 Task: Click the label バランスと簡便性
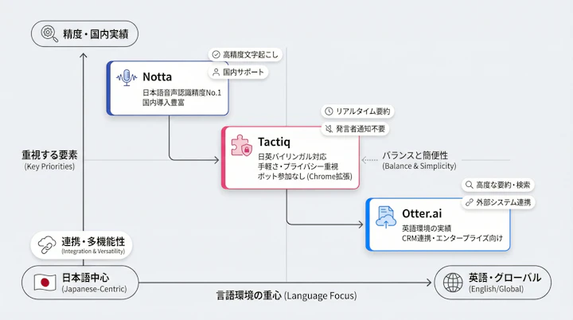[415, 155]
